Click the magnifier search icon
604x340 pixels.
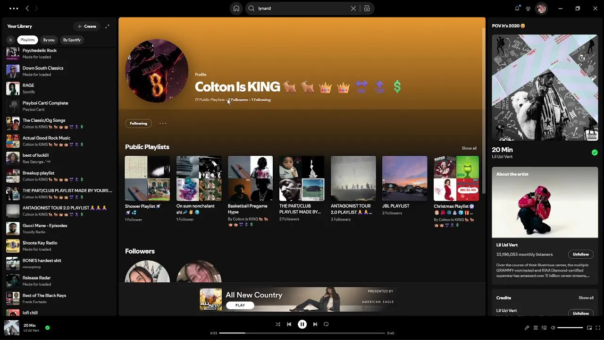click(252, 8)
